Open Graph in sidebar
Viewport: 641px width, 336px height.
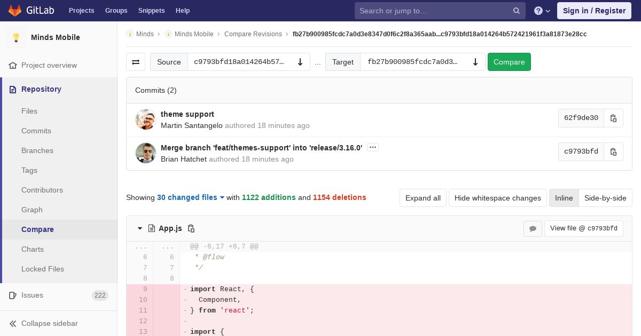(32, 210)
